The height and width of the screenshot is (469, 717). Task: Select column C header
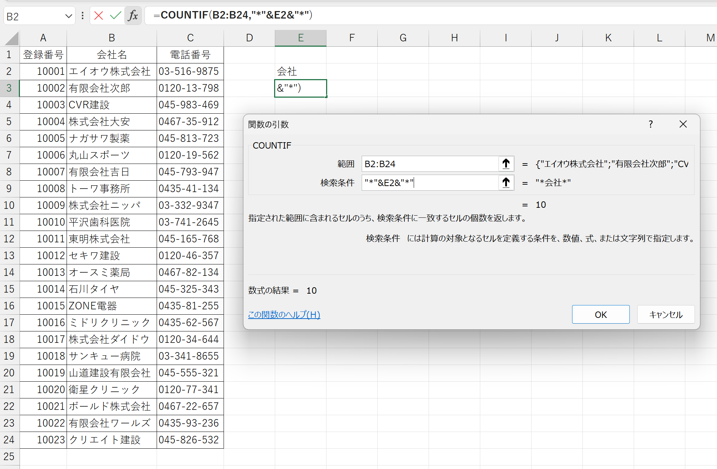tap(190, 38)
